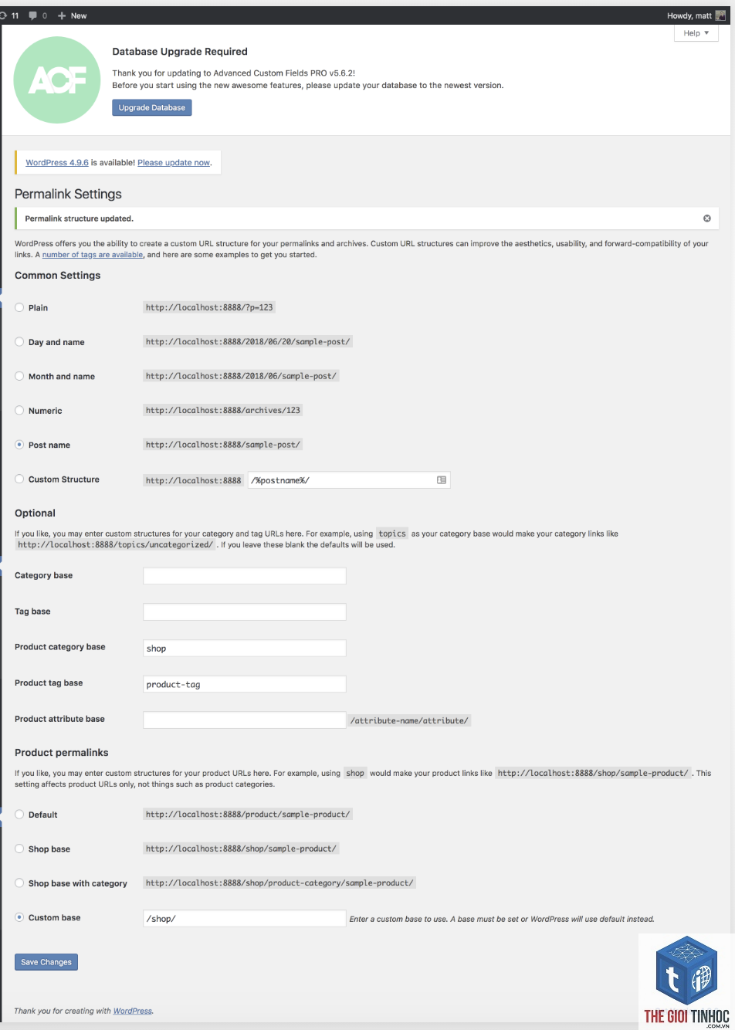Screen dimensions: 735x1030
Task: Click the Please update now link
Action: 174,163
